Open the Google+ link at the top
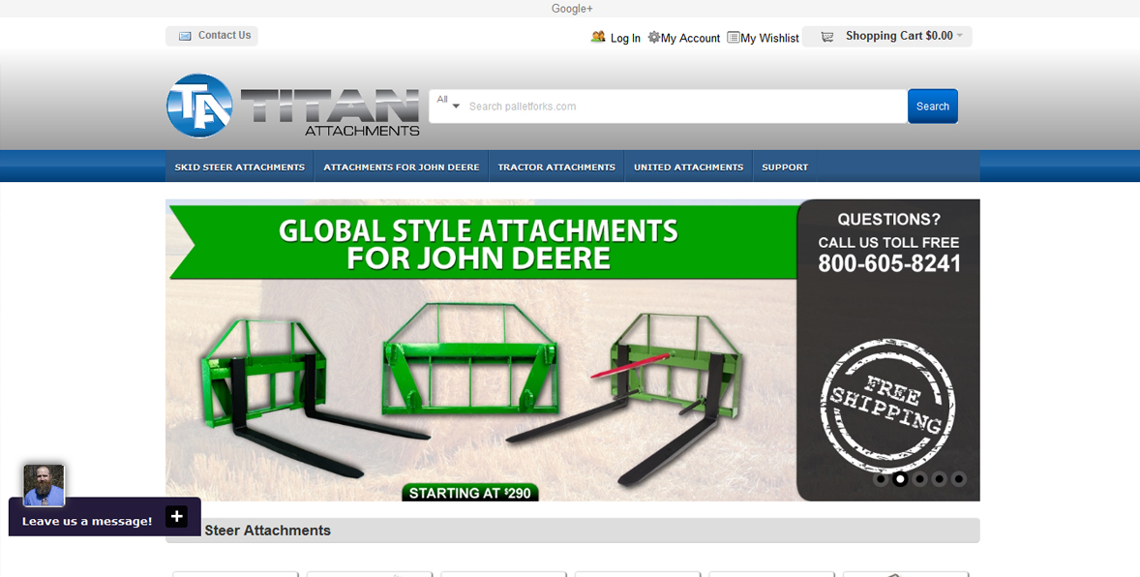This screenshot has height=577, width=1140. (x=572, y=9)
